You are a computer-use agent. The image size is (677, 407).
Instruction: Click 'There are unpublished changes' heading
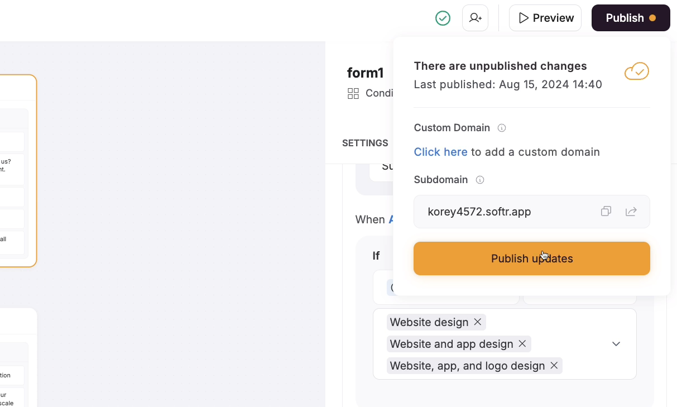500,66
